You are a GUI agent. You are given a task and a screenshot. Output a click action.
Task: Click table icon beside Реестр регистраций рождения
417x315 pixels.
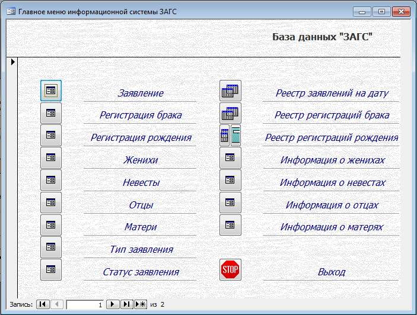(x=224, y=136)
